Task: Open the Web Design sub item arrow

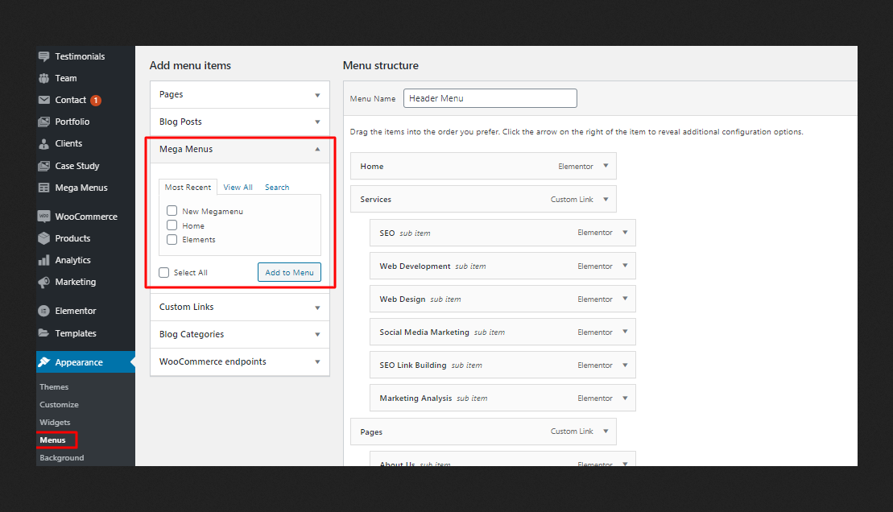Action: (x=625, y=299)
